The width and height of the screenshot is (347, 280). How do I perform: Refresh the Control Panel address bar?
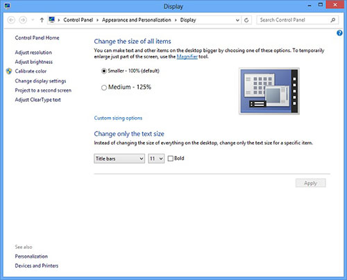coord(246,20)
